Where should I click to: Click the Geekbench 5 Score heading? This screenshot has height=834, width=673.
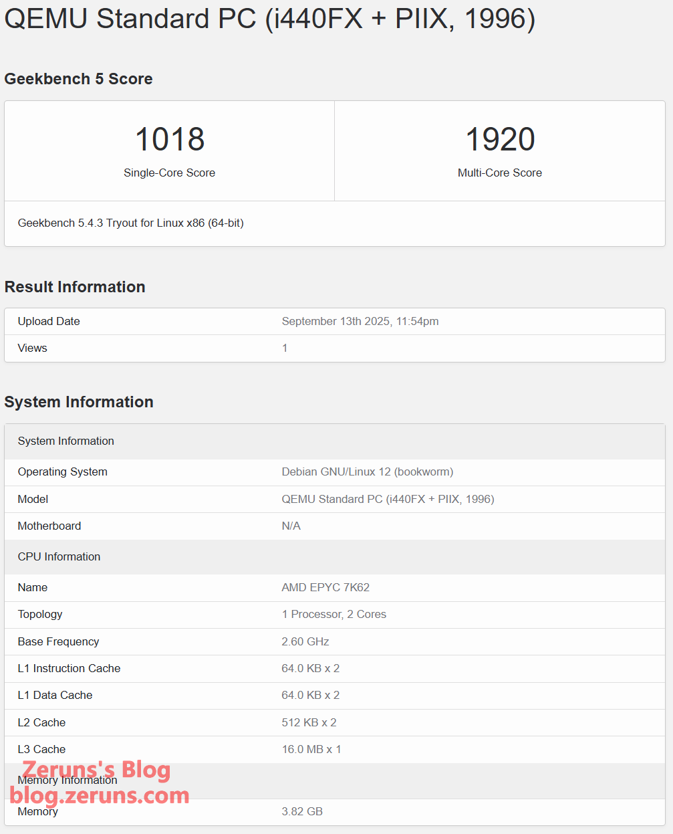point(78,79)
